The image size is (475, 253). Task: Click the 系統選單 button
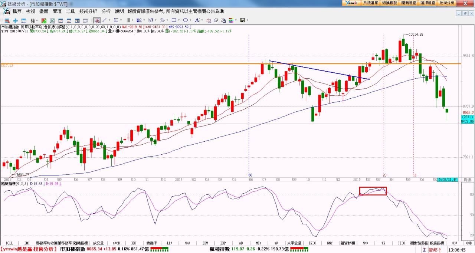(370, 3)
